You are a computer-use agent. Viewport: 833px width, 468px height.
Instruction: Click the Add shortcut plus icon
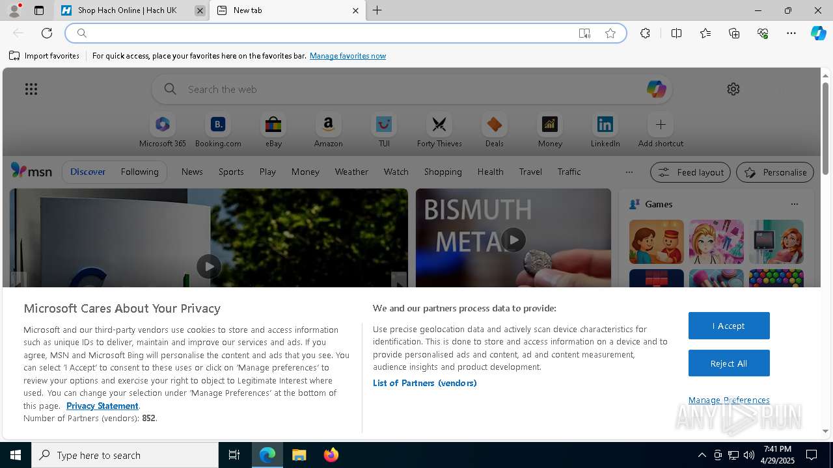661,124
